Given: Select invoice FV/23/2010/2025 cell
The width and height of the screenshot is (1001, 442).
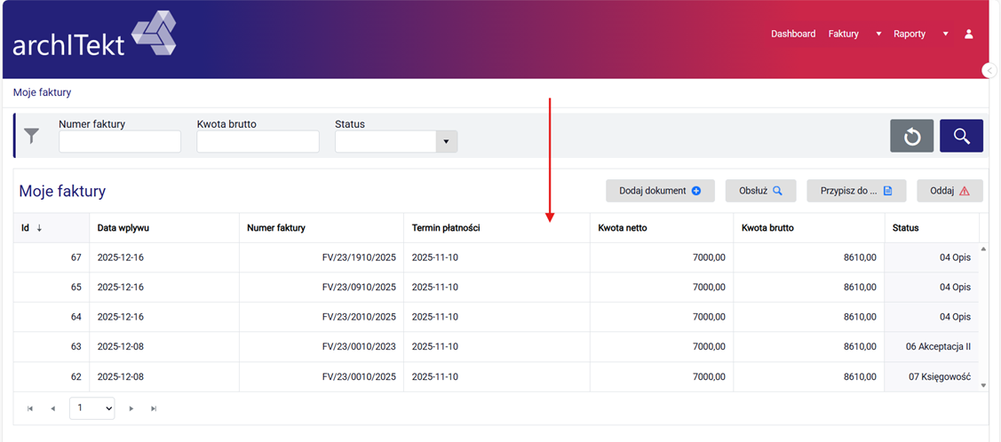Looking at the screenshot, I should coord(322,317).
